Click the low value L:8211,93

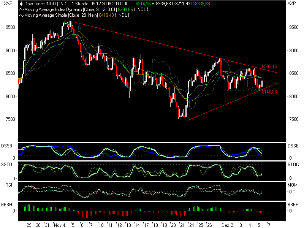(181, 4)
